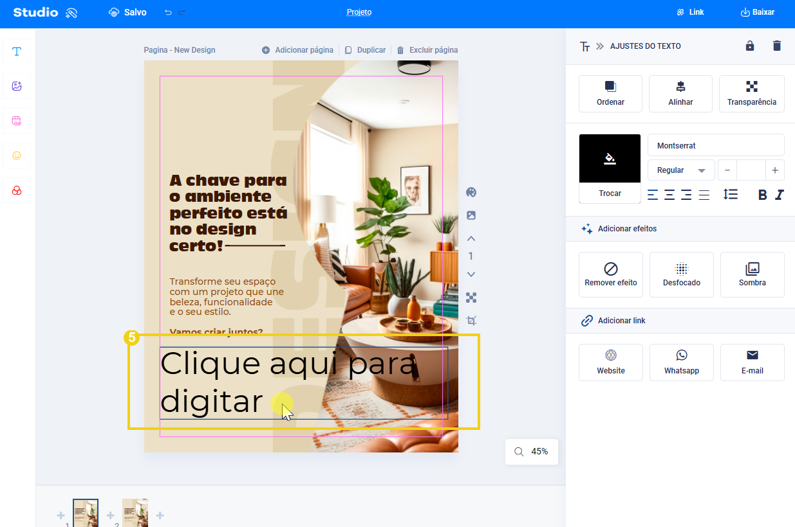Open the 45% zoom control

pyautogui.click(x=532, y=452)
